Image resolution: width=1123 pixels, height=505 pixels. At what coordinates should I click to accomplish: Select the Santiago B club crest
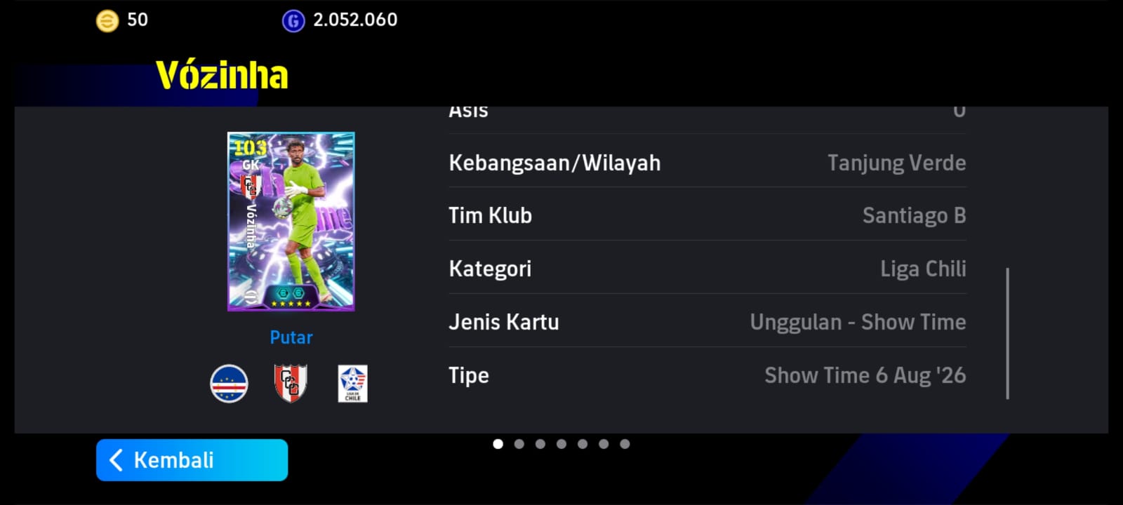pos(291,384)
